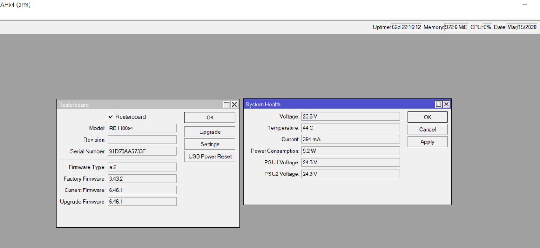Click the System Health title bar

point(339,104)
